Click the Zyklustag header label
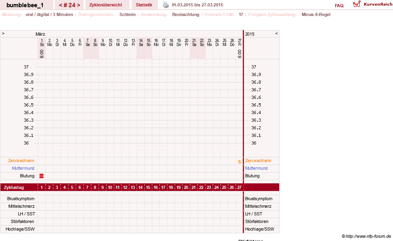Image resolution: width=393 pixels, height=241 pixels. click(14, 187)
